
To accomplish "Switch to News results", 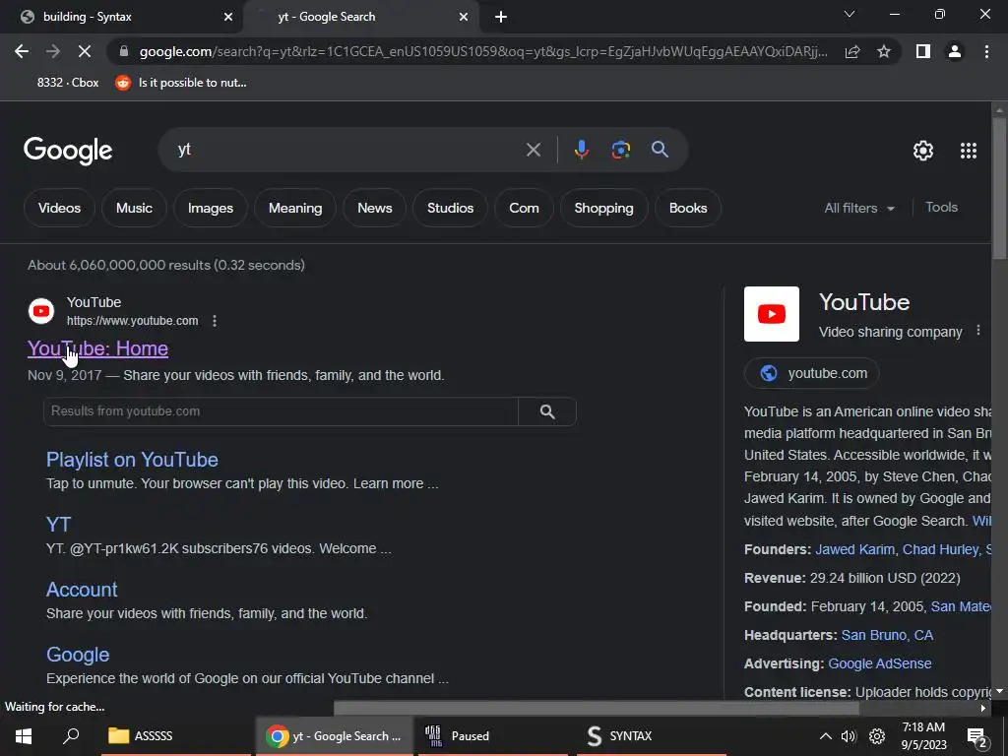I will pyautogui.click(x=375, y=208).
